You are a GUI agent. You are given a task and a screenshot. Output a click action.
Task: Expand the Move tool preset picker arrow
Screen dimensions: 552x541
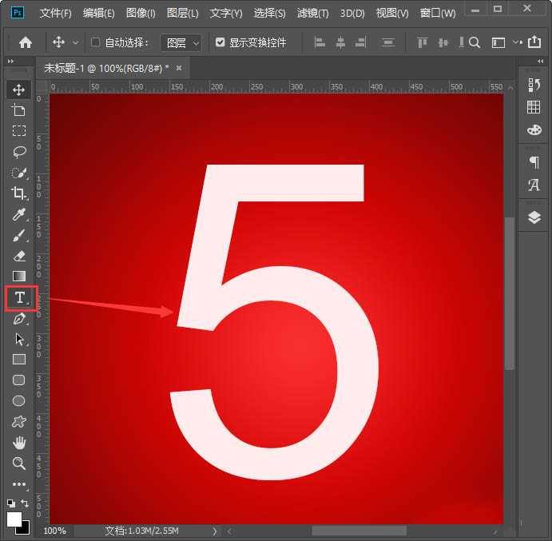tap(76, 42)
